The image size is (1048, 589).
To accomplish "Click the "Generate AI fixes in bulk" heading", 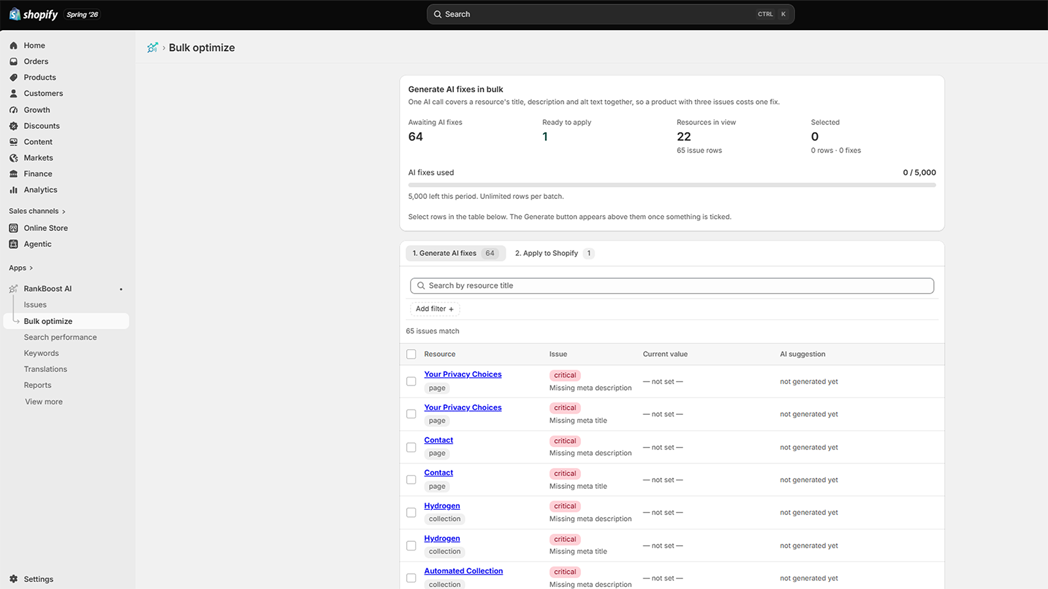I will tap(456, 90).
